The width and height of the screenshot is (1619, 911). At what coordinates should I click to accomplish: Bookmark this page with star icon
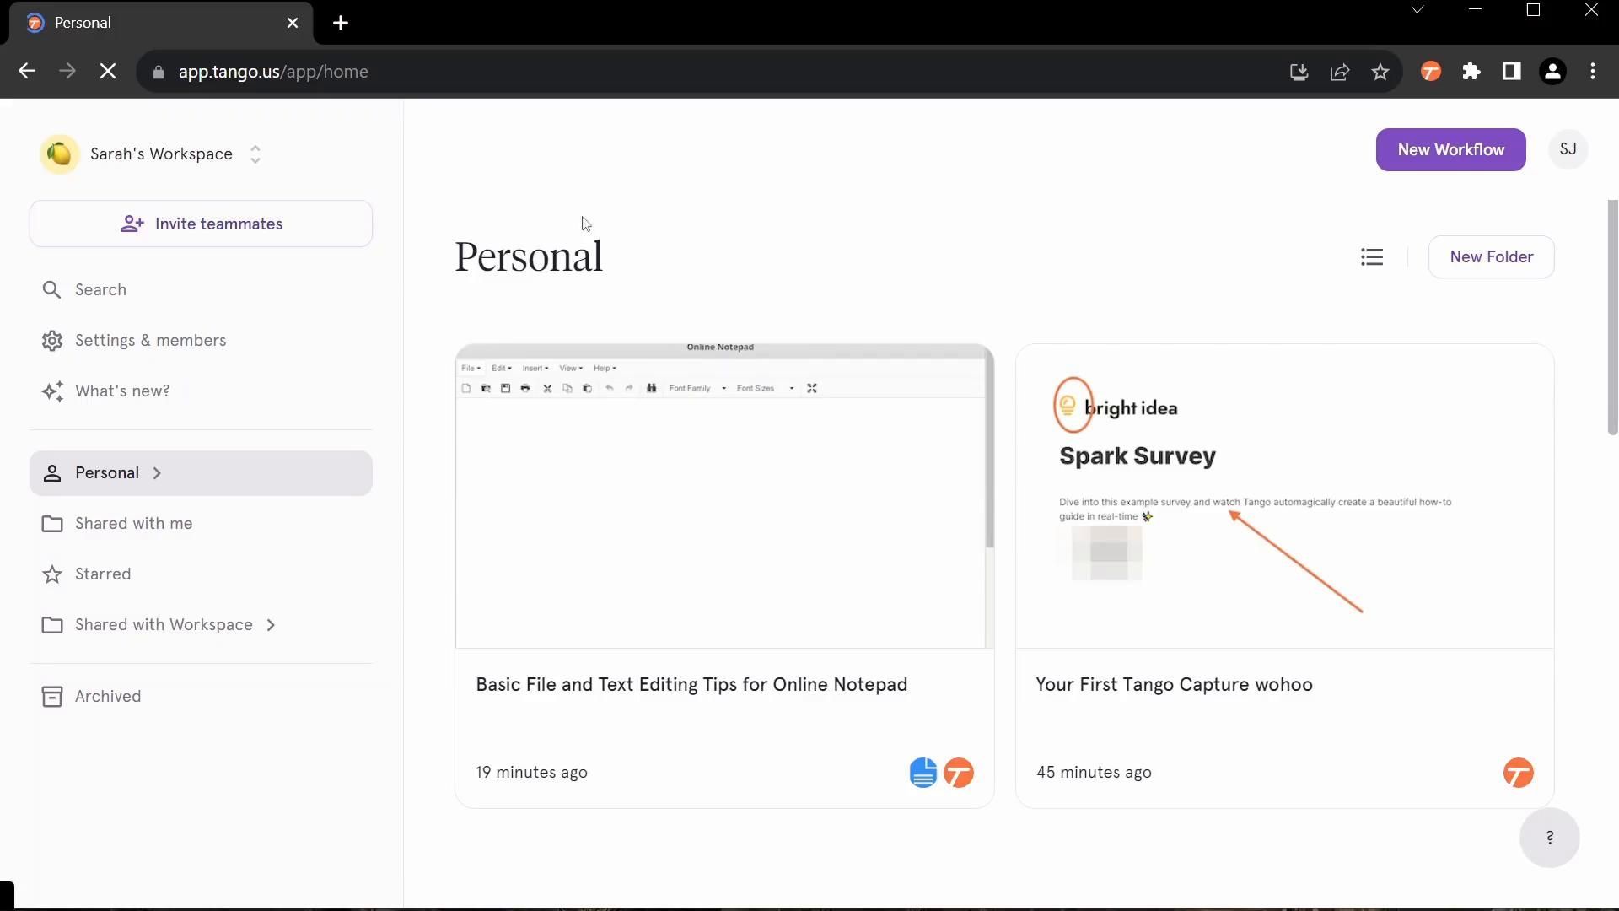1380,72
